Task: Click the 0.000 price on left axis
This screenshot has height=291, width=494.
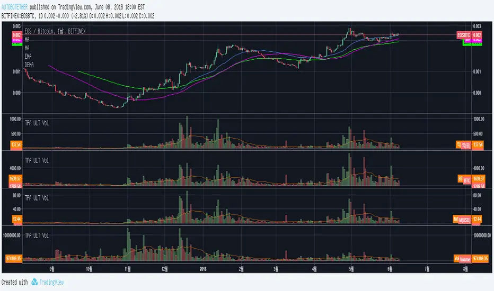Action: tap(17, 93)
